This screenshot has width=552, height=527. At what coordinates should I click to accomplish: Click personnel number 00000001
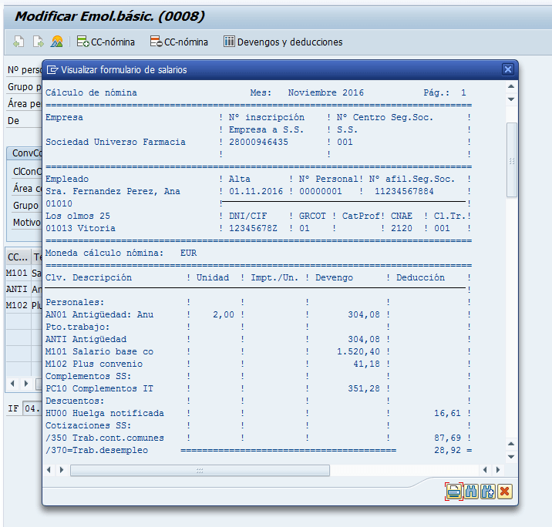[x=321, y=191]
